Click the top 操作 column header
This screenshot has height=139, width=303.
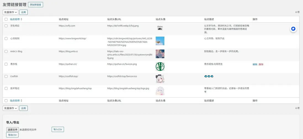point(255,20)
